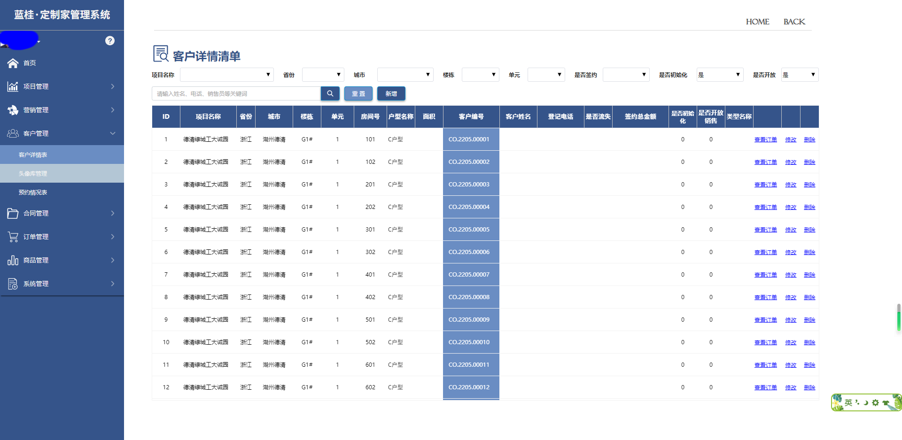Click the input method 英 tray icon
Viewport: 902px width, 440px height.
pyautogui.click(x=848, y=402)
